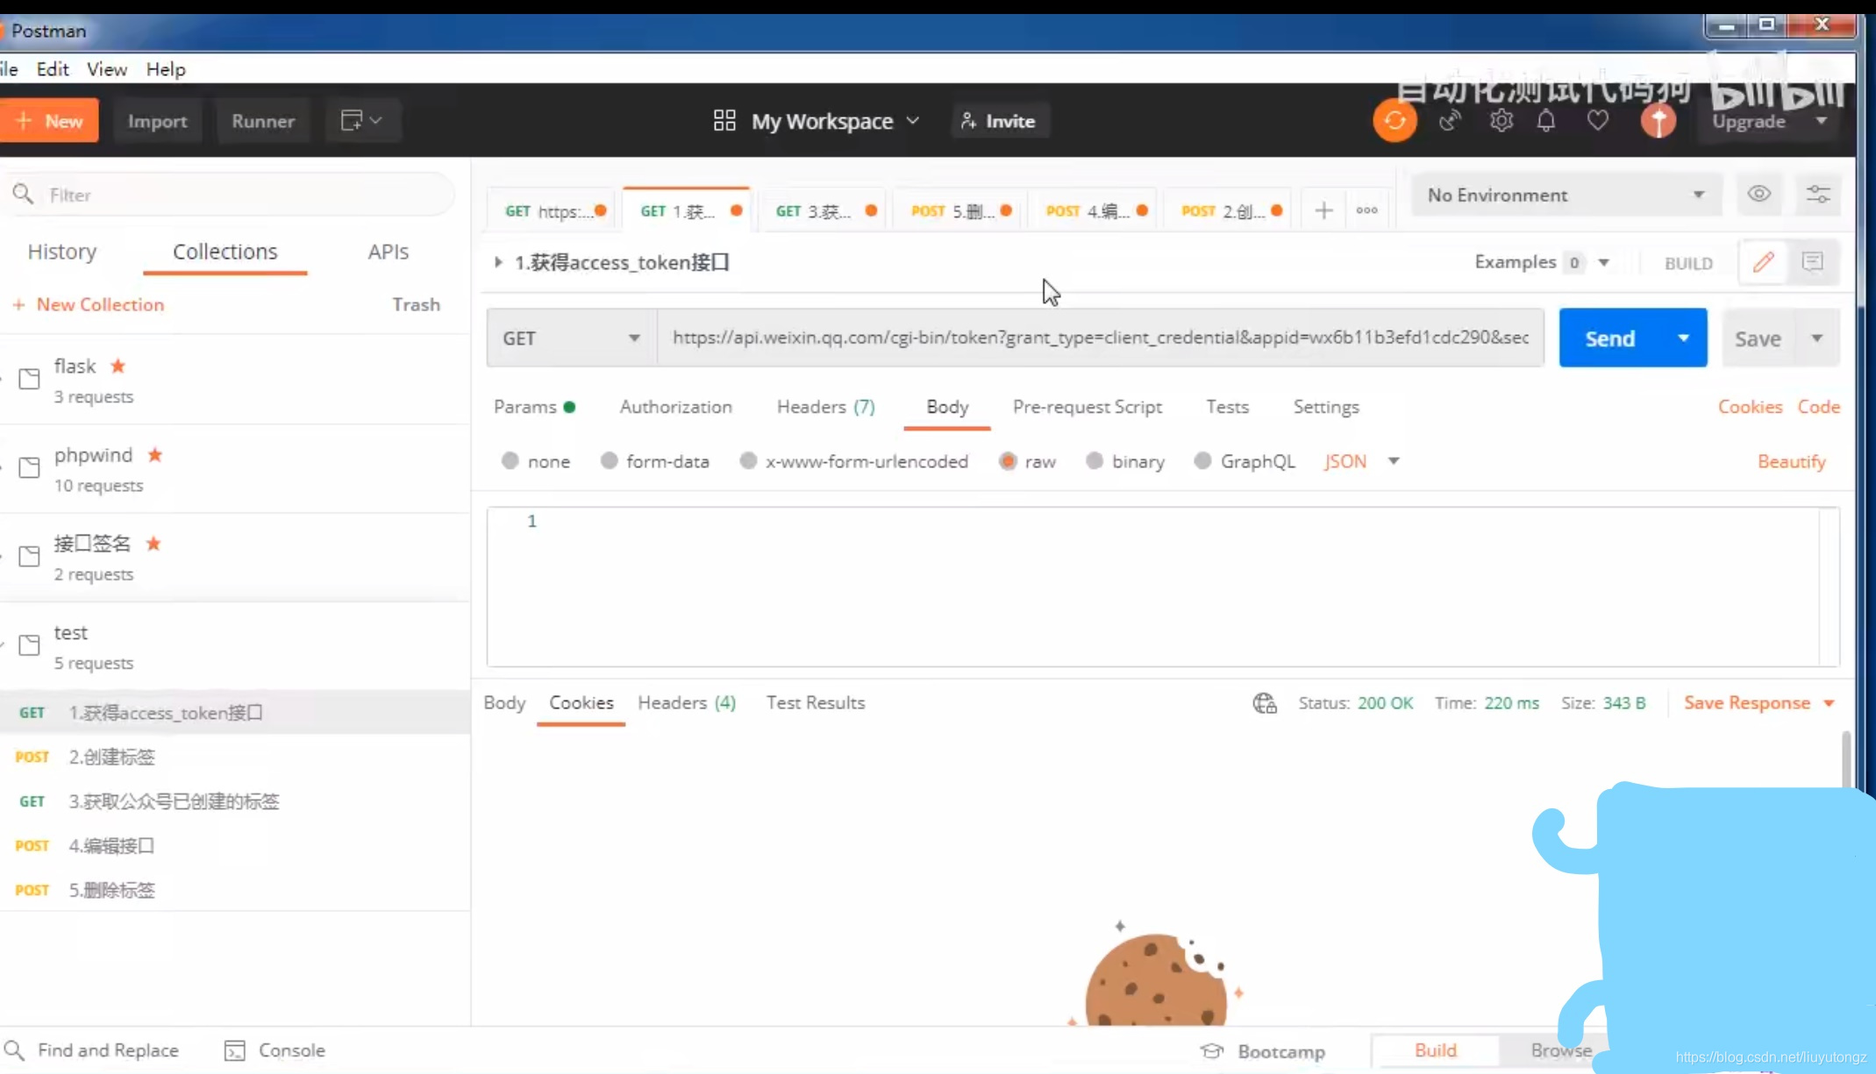Click the blue Send button

coord(1609,338)
